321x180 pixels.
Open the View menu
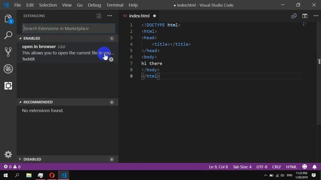click(x=67, y=5)
